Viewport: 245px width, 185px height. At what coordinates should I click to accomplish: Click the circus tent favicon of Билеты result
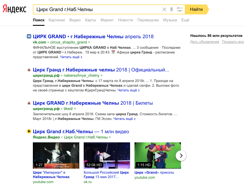pos(29,103)
